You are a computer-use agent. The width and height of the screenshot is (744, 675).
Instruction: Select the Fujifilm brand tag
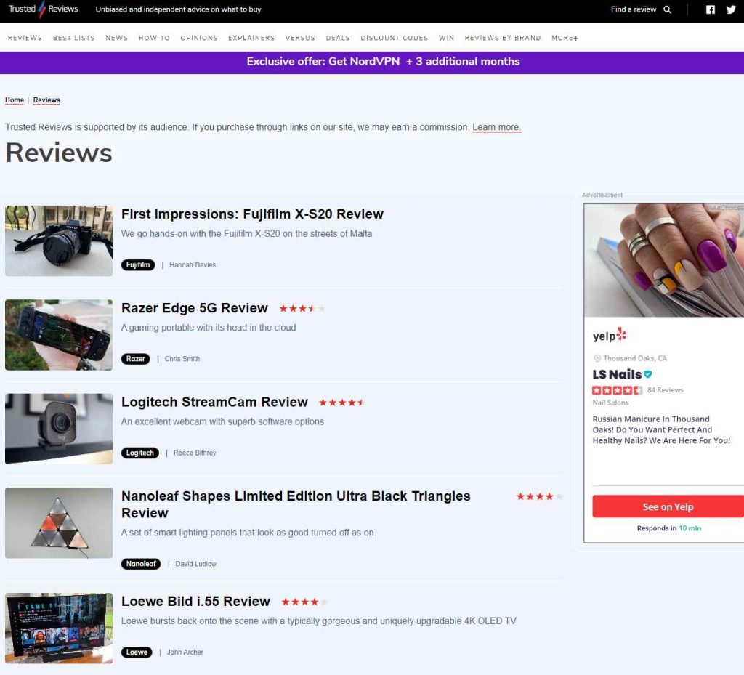137,264
